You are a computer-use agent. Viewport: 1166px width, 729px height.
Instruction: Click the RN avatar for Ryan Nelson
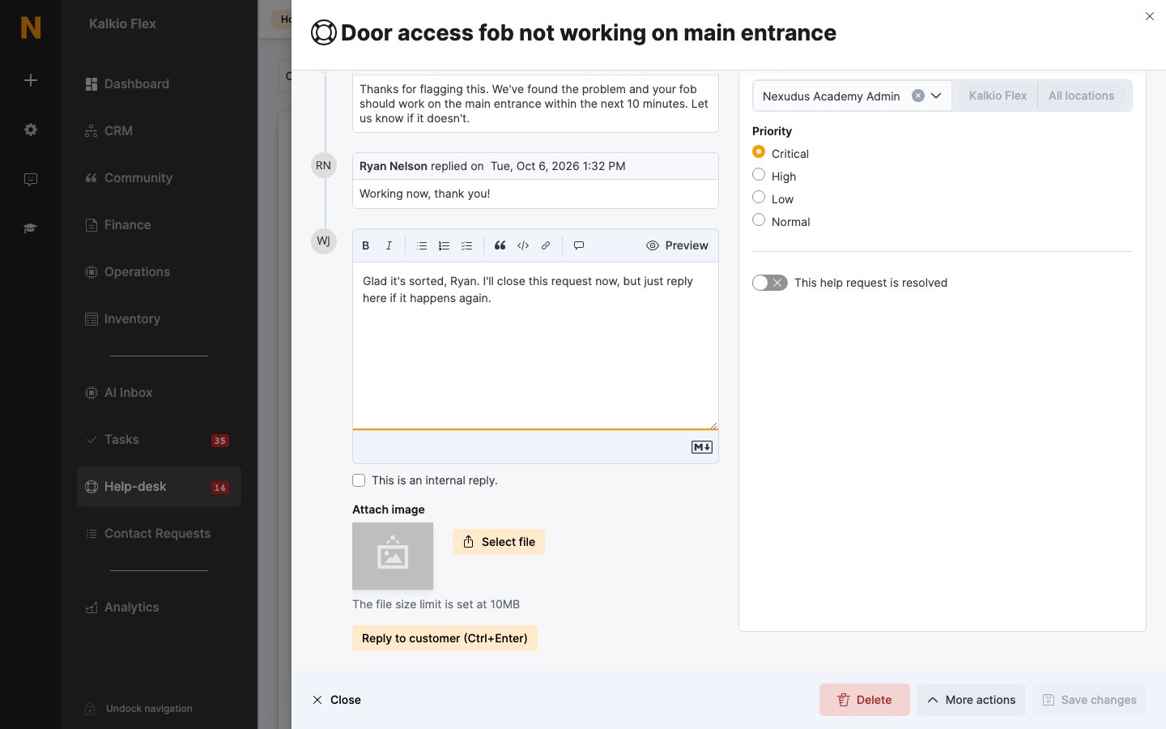(x=324, y=165)
